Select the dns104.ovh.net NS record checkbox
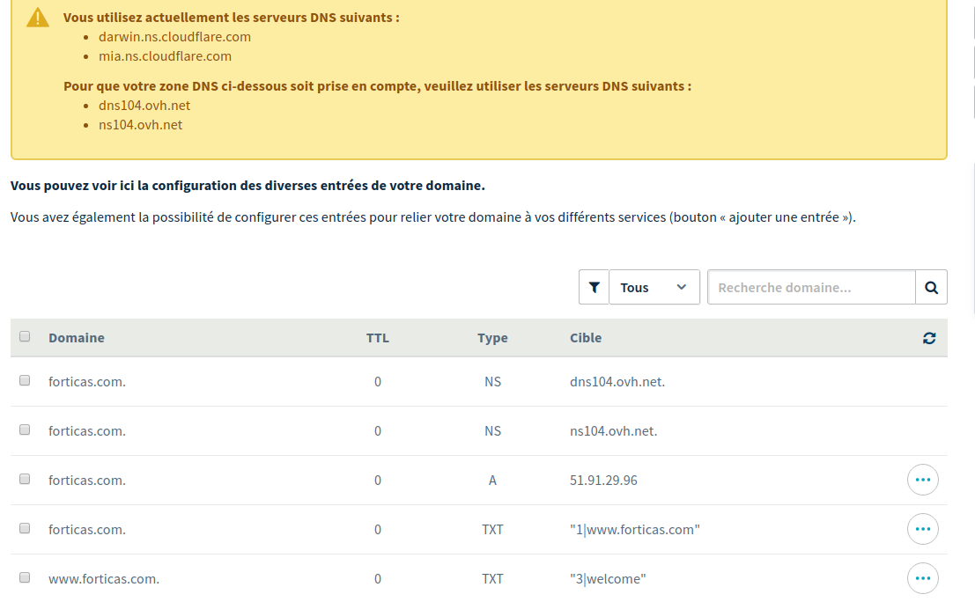This screenshot has height=602, width=975. [25, 381]
